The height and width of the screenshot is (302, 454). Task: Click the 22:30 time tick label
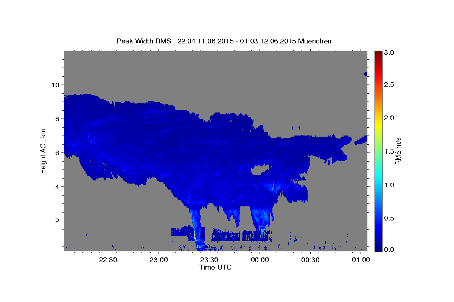[x=108, y=260]
